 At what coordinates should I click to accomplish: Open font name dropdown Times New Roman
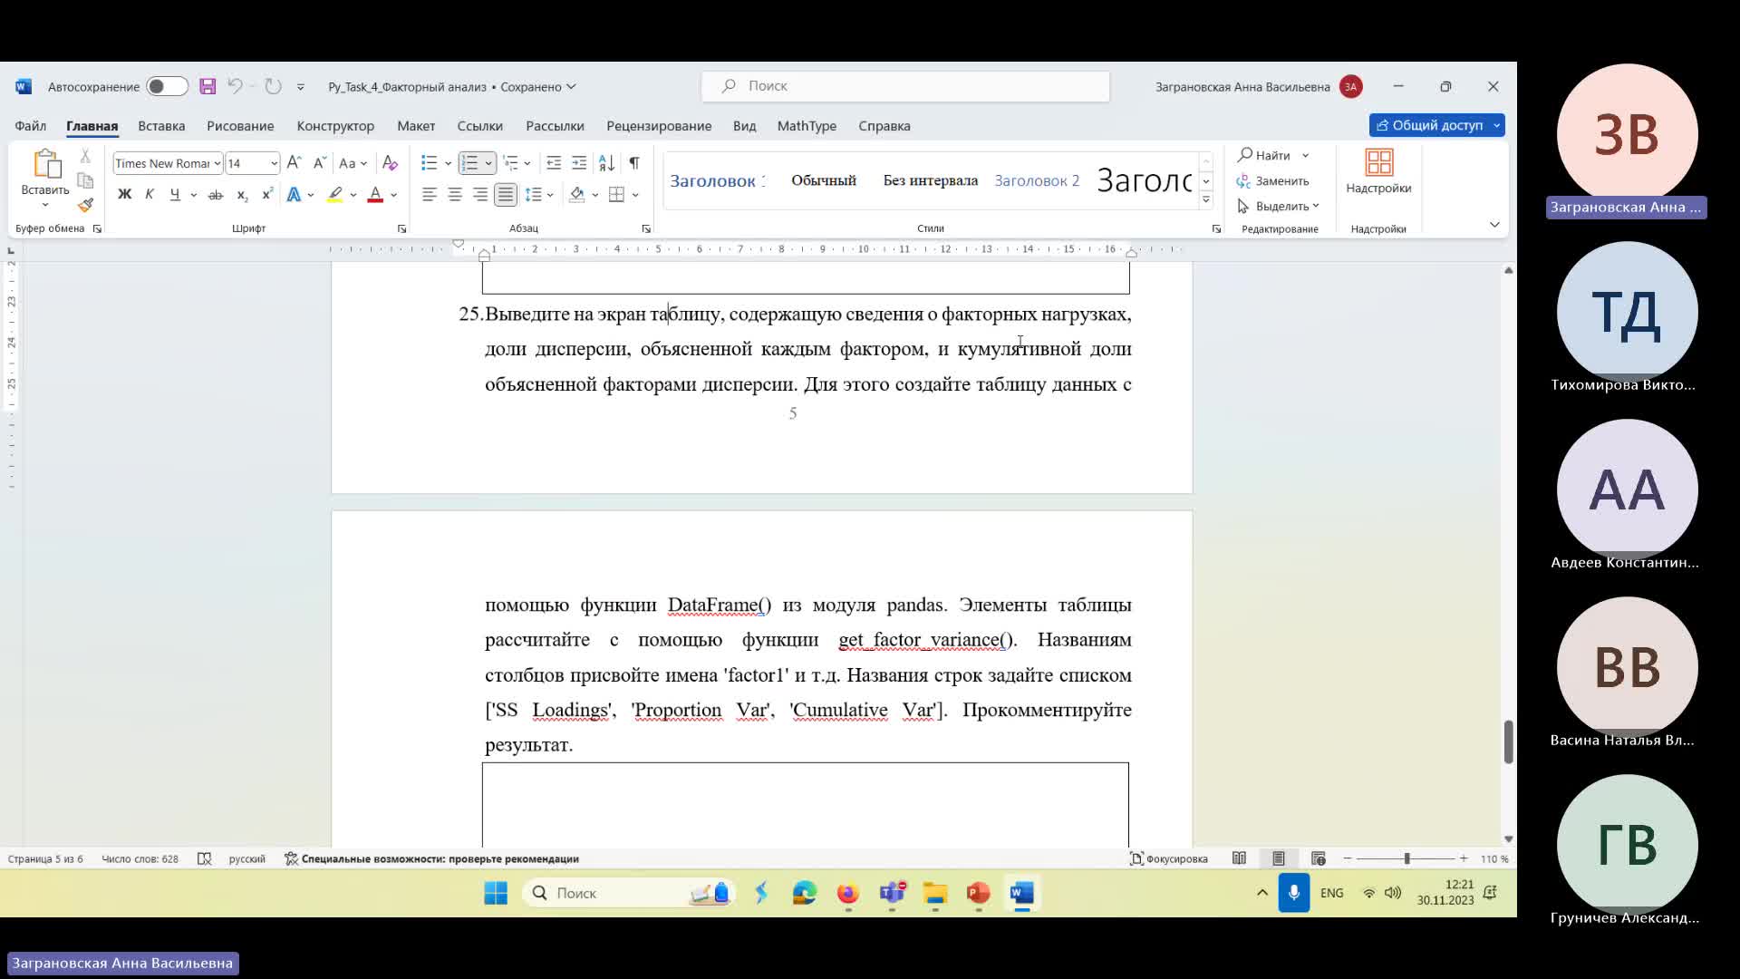(x=217, y=163)
